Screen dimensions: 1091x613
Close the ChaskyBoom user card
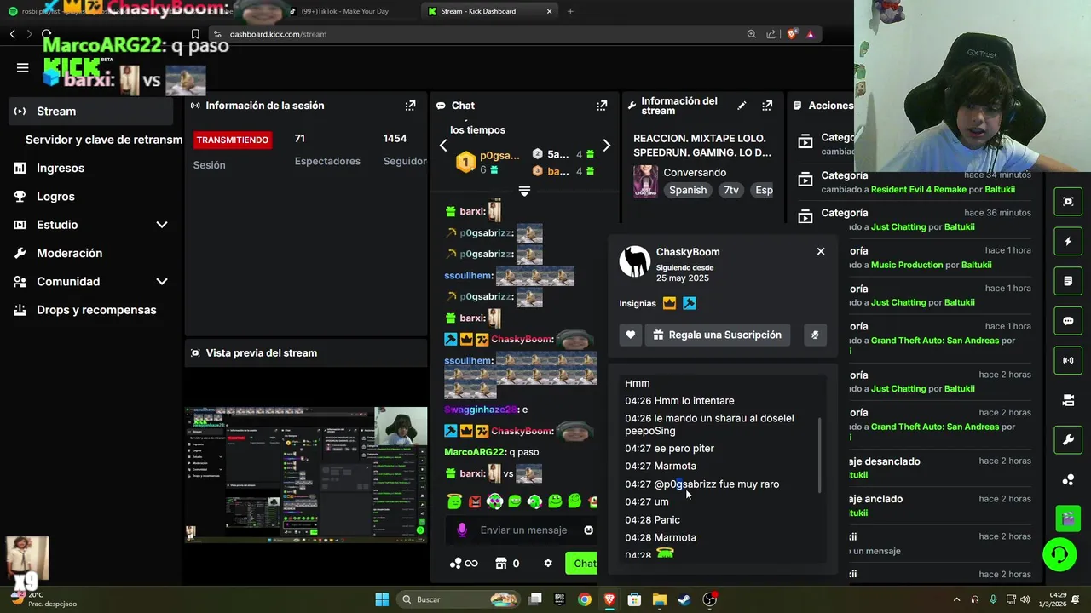point(821,251)
